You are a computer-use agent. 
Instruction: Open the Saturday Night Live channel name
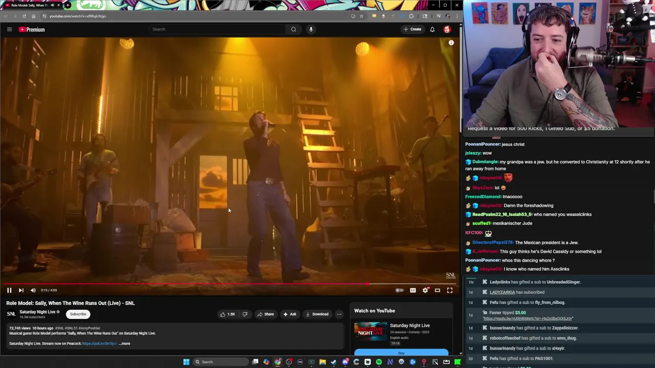[37, 312]
